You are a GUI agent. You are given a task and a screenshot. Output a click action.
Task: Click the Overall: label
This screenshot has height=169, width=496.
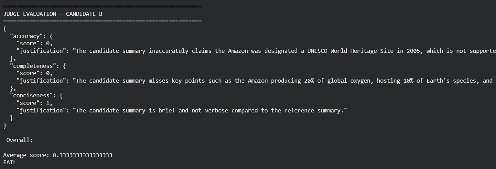pyautogui.click(x=19, y=140)
